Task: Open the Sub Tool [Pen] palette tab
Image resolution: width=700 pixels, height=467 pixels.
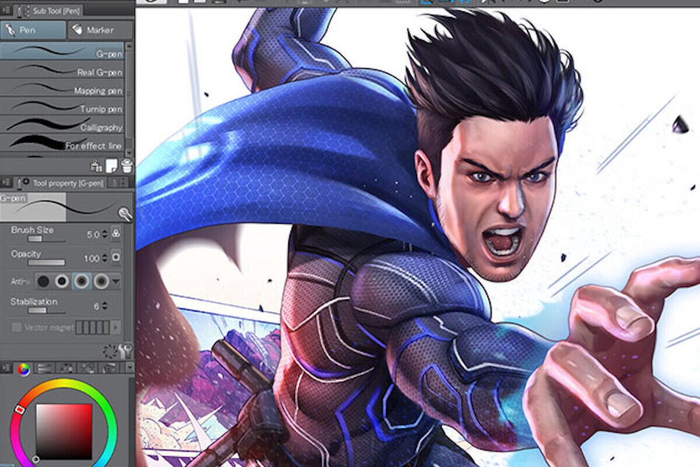Action: [48, 11]
